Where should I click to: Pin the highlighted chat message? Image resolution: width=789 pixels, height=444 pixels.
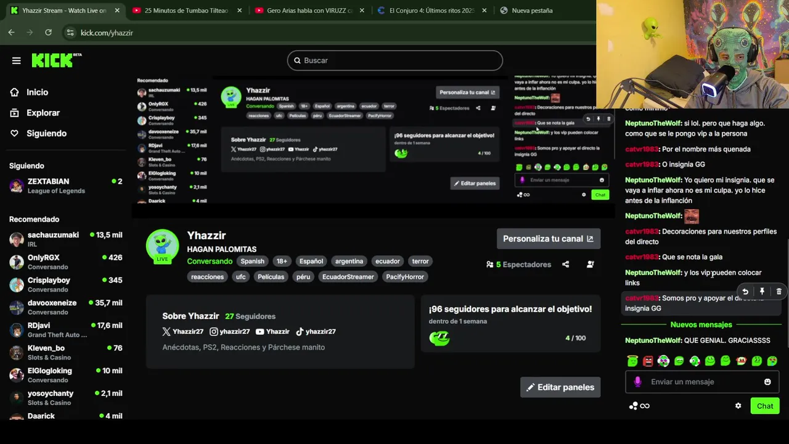coord(762,292)
